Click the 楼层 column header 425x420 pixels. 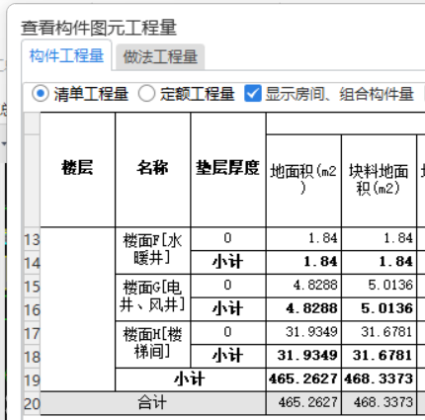coord(78,169)
